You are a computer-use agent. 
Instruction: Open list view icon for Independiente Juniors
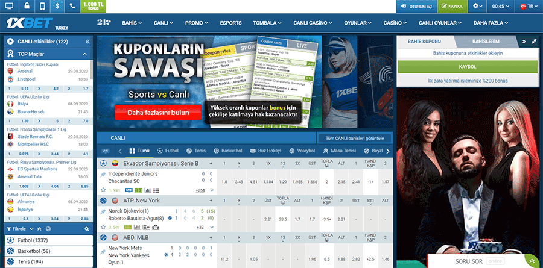tap(156, 190)
